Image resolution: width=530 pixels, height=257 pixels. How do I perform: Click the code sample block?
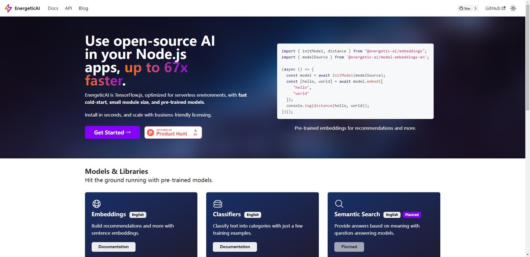(x=355, y=81)
